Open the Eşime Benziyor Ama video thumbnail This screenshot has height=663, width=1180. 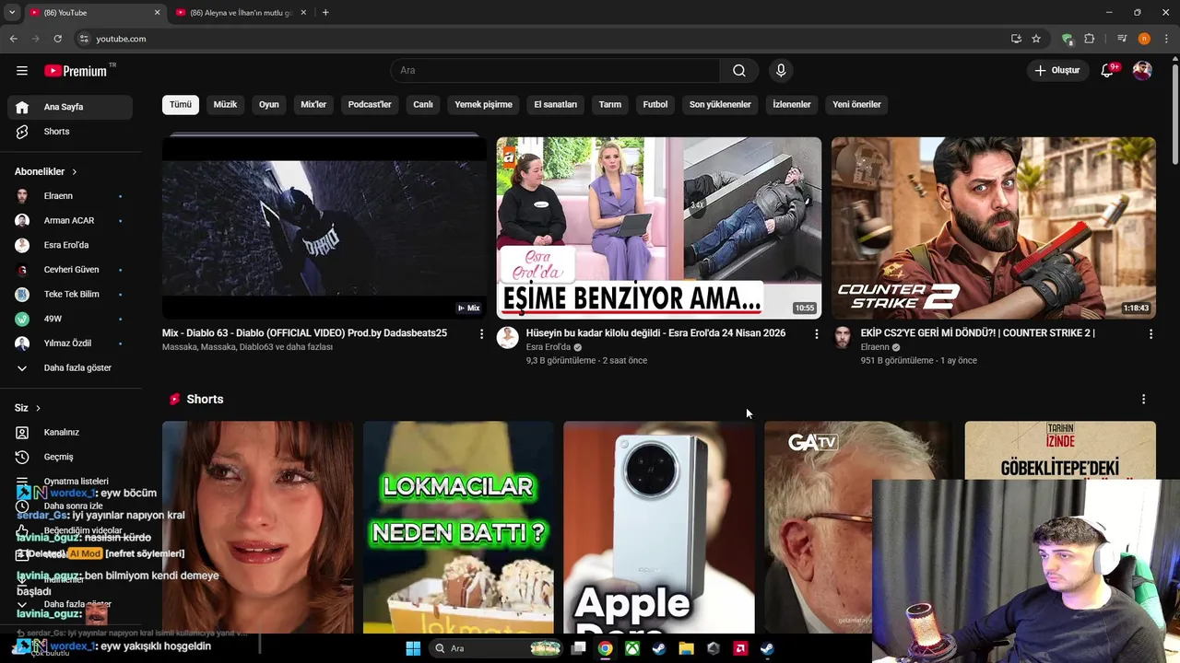[659, 227]
